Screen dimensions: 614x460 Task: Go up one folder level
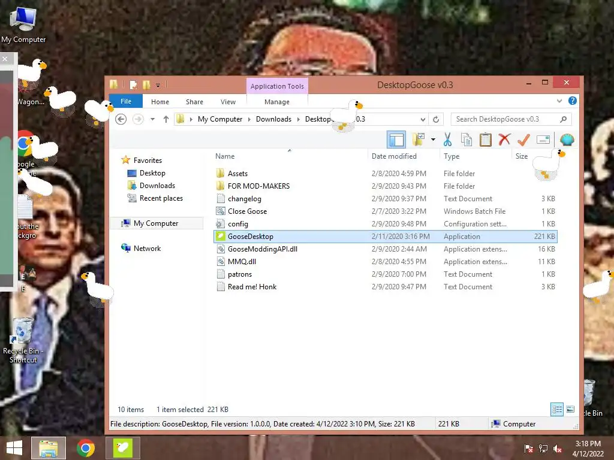tap(166, 119)
